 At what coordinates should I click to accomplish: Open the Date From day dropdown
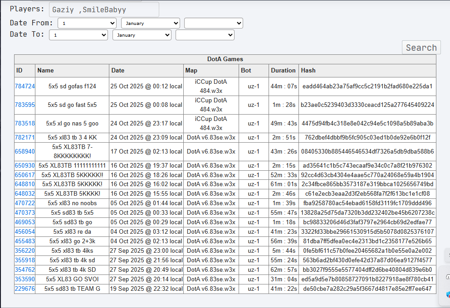point(87,23)
